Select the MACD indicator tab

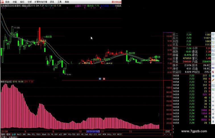19,134
